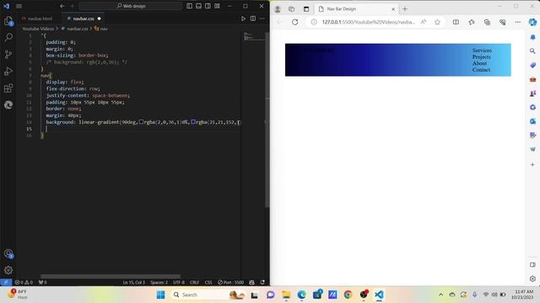Viewport: 540px width, 303px height.
Task: Split the editor to the right
Action: click(253, 19)
